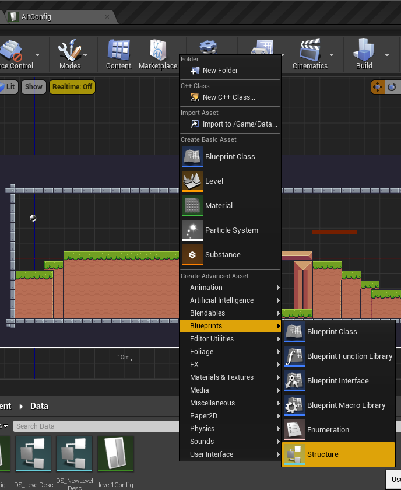Expand the Animation submenu
Screen dimensions: 401x490
(230, 288)
